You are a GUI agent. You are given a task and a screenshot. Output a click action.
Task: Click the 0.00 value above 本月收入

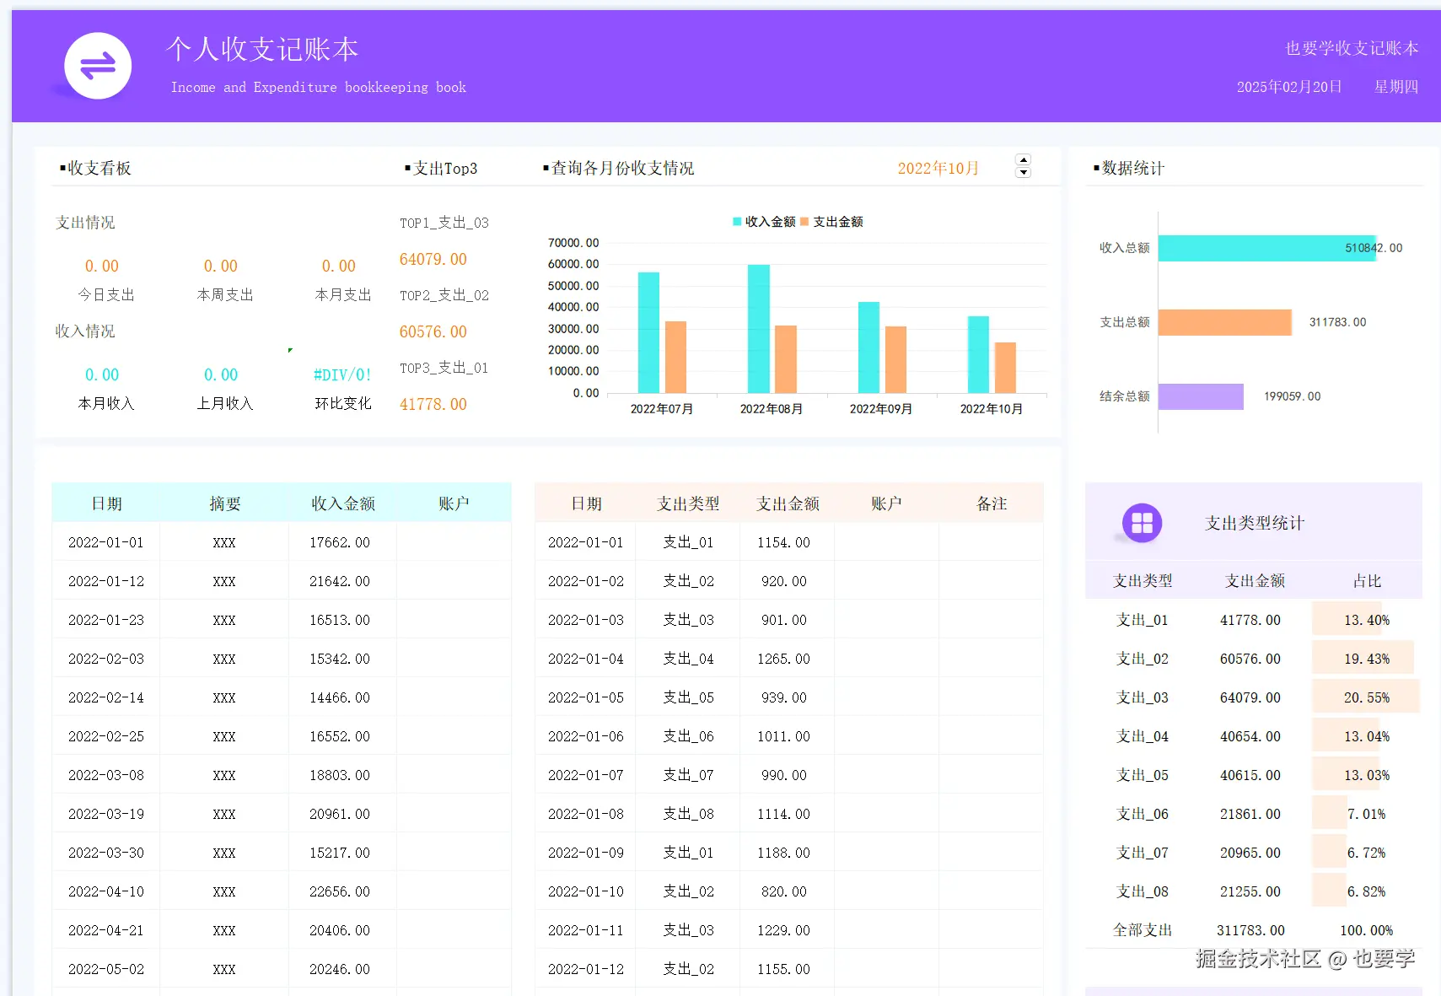[102, 375]
